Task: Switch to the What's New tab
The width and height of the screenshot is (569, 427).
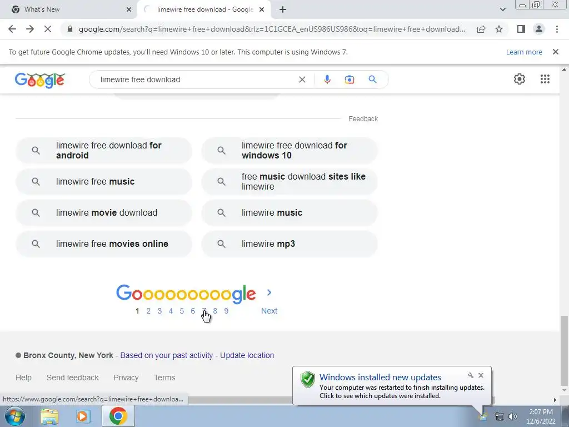Action: [69, 9]
